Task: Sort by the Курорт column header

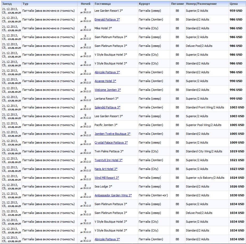Action: (x=144, y=4)
